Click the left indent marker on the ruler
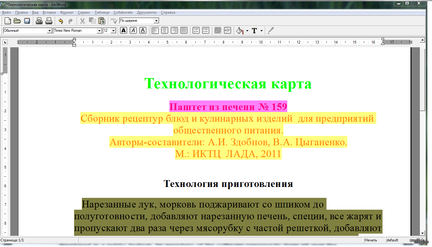This screenshot has width=432, height=247. pyautogui.click(x=74, y=42)
